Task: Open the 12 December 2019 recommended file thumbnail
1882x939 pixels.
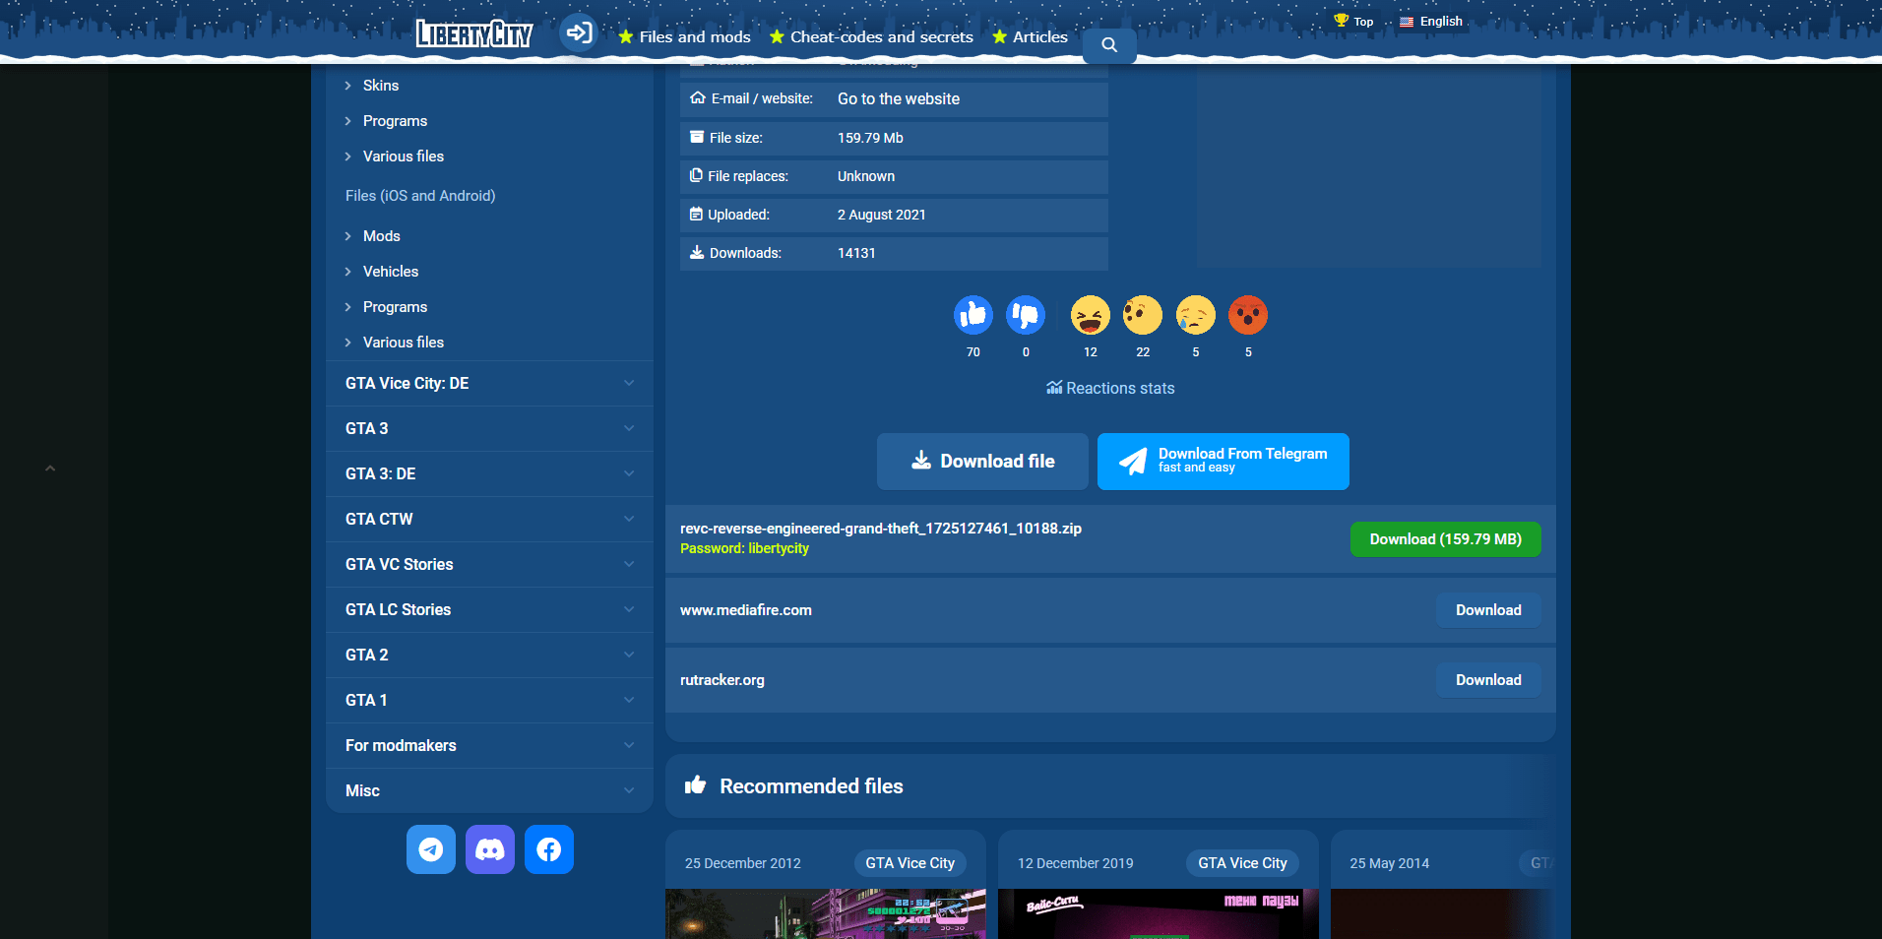Action: tap(1159, 913)
